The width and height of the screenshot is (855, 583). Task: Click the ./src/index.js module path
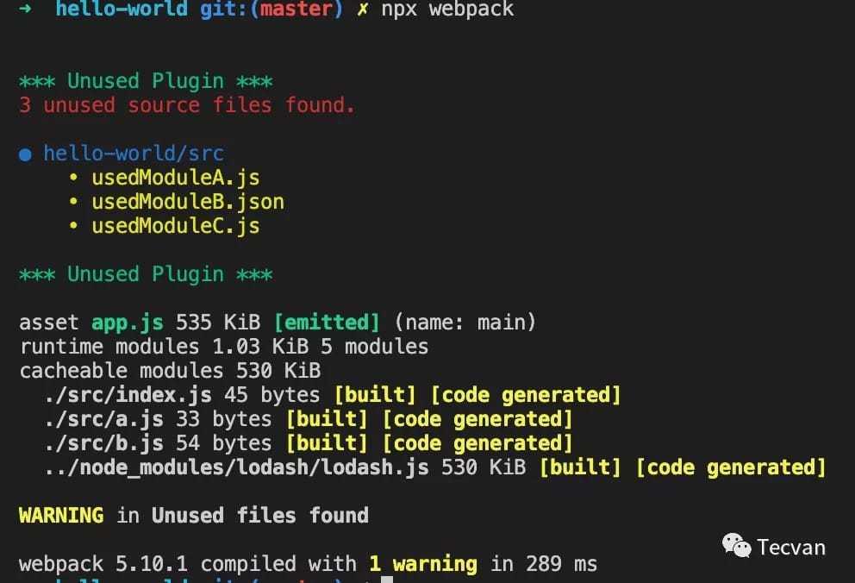128,395
